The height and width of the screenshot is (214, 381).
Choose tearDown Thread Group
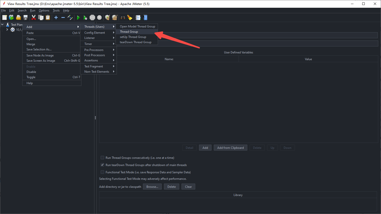point(137,42)
